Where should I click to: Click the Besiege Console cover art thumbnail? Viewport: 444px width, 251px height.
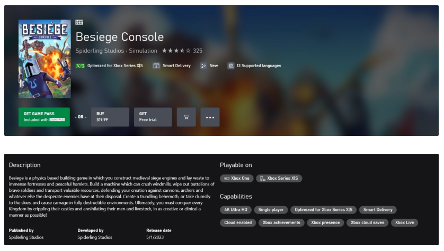(x=45, y=59)
